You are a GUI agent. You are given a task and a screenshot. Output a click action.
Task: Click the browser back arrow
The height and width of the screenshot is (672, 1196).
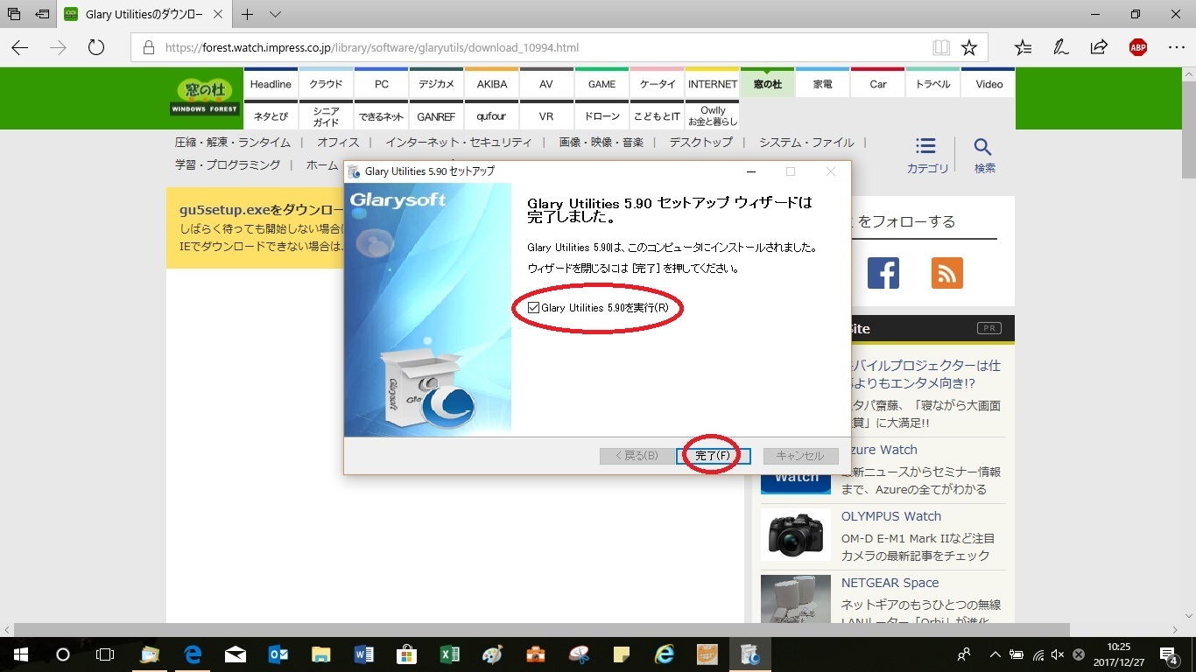[x=19, y=47]
